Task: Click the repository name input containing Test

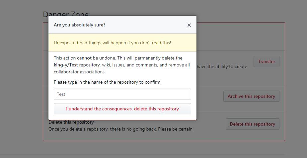Action: tap(122, 94)
